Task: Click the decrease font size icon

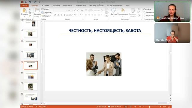Action: [x=78, y=10]
